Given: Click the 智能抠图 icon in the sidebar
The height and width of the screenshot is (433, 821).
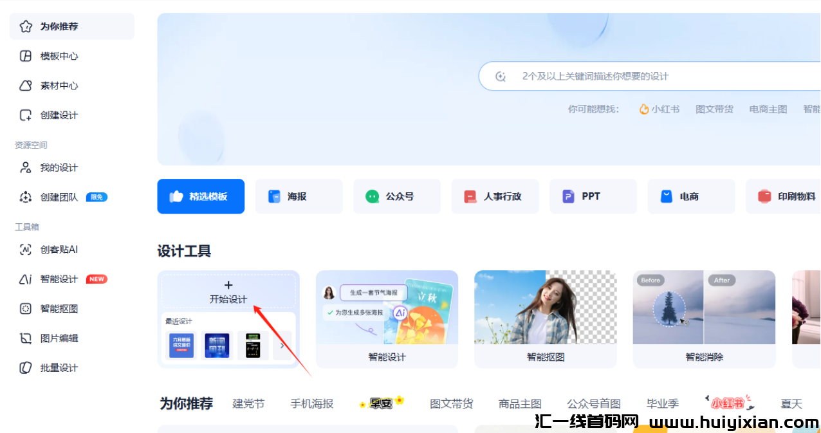Looking at the screenshot, I should pos(26,308).
